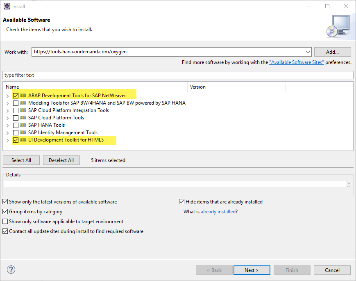Click the Eclipse Install window icon
Screen dimensions: 356x281
click(x=7, y=7)
